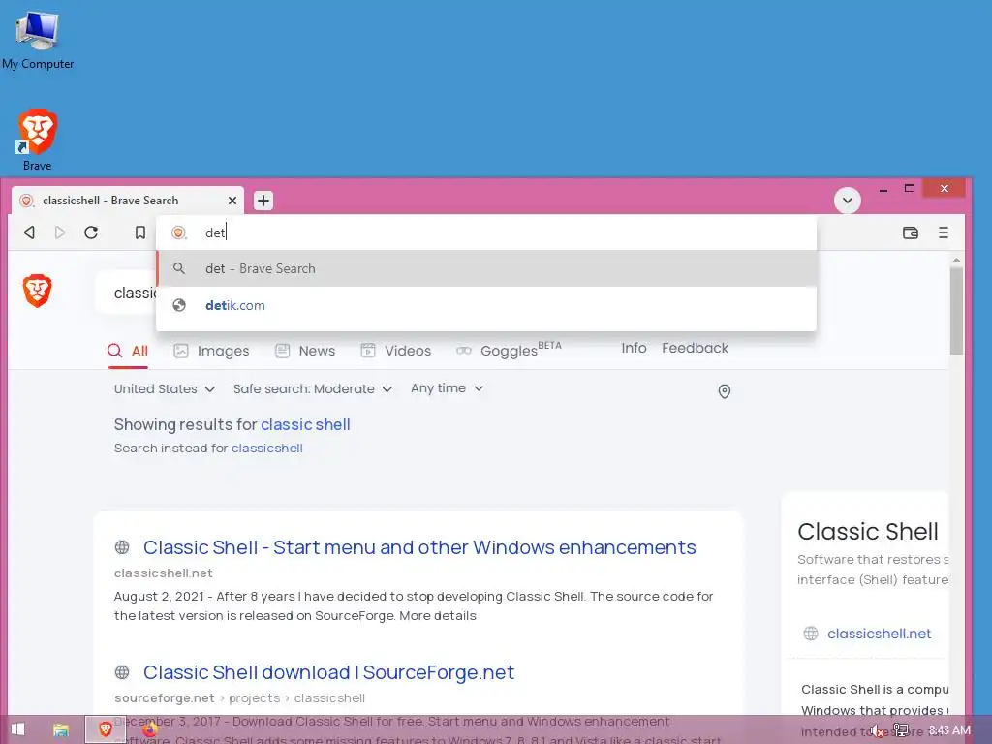Expand Safe search: Moderate dropdown
The image size is (992, 744).
pyautogui.click(x=313, y=389)
